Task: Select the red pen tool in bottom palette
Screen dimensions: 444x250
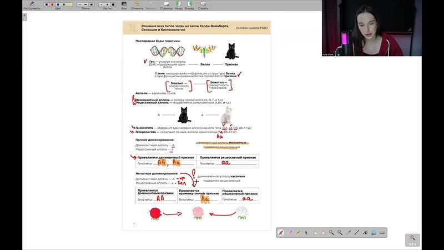Action: click(281, 232)
